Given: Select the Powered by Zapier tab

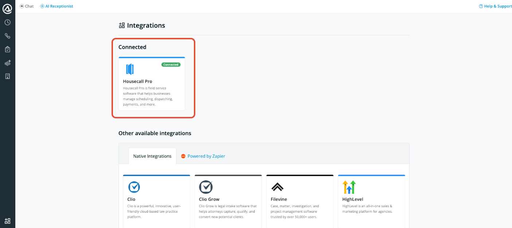Looking at the screenshot, I should [203, 156].
